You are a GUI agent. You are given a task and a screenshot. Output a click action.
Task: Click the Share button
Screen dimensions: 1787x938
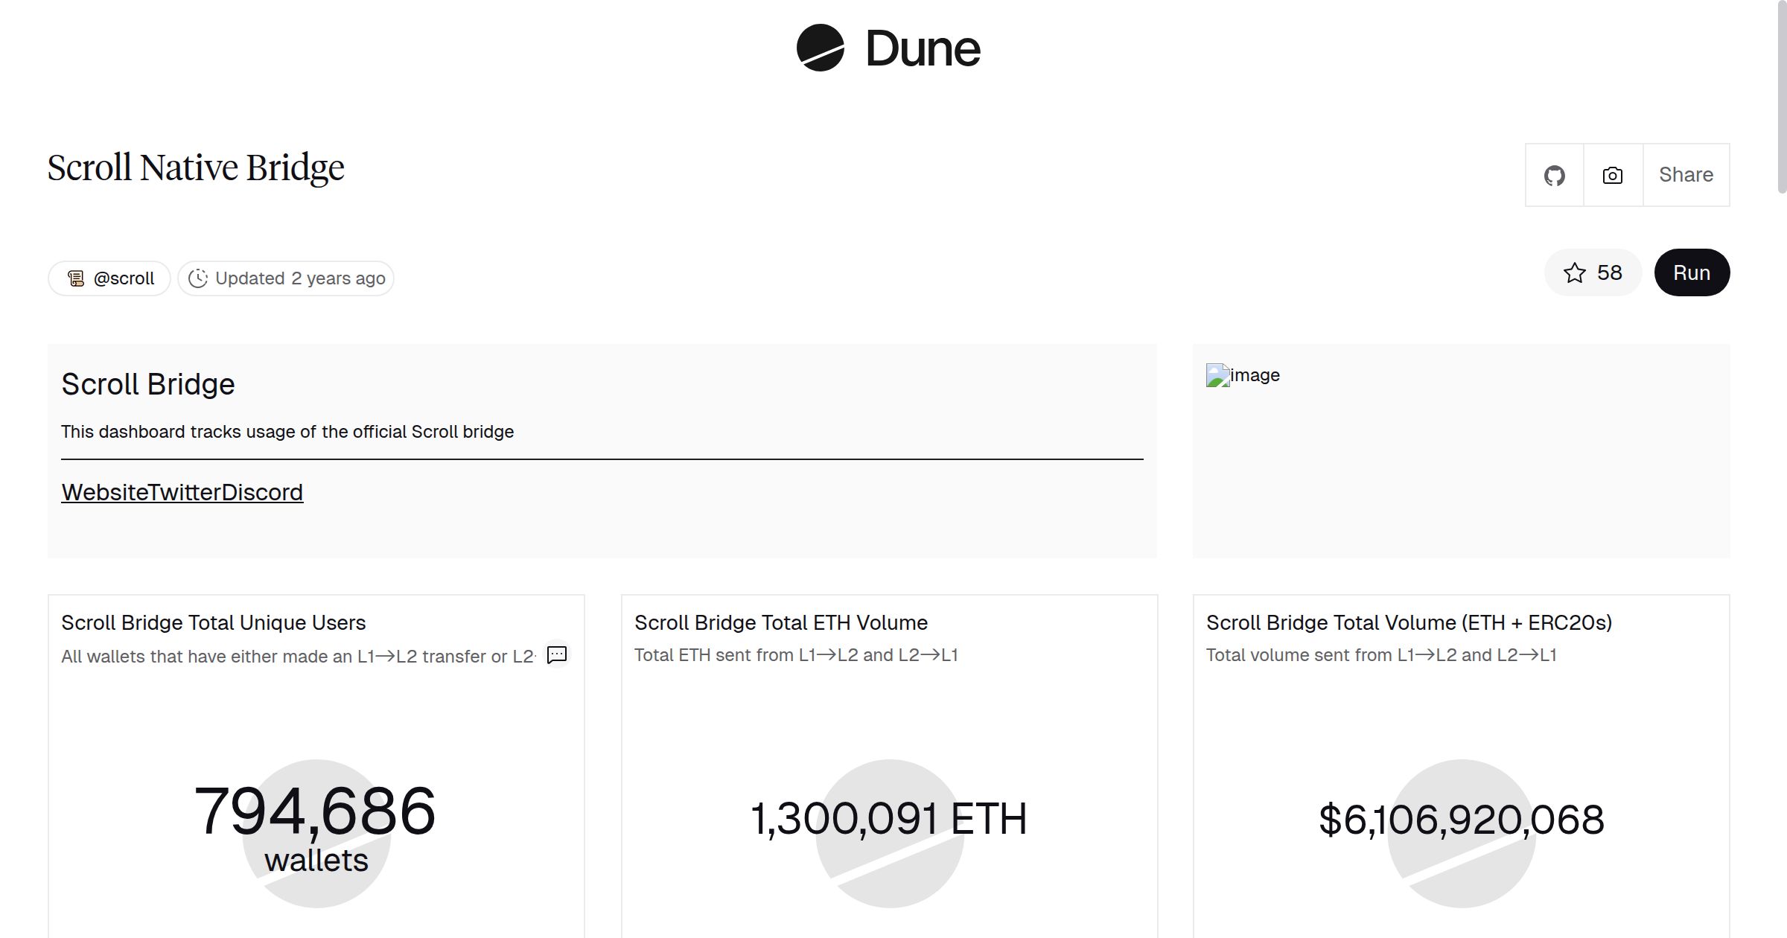point(1686,175)
